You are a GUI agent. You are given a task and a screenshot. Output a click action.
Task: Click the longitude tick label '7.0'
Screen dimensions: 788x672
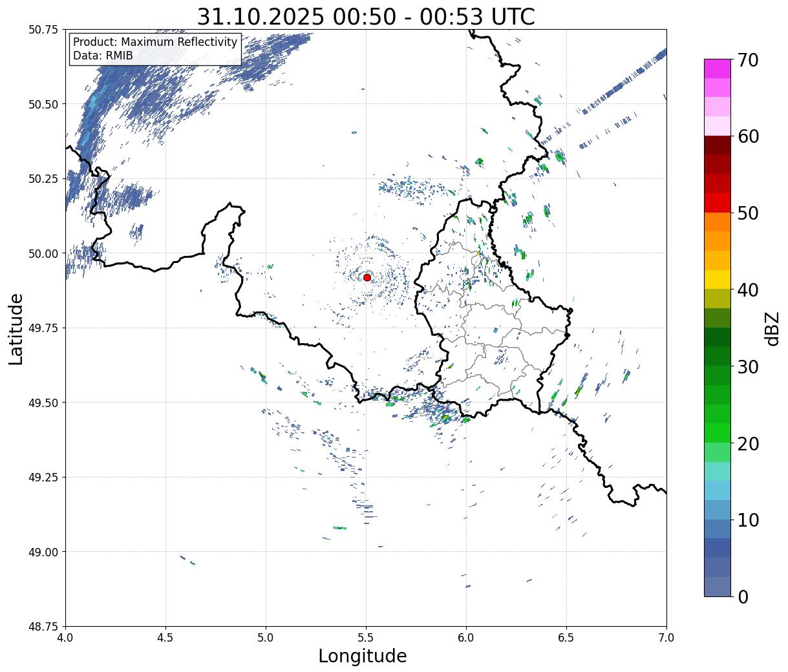[x=666, y=638]
